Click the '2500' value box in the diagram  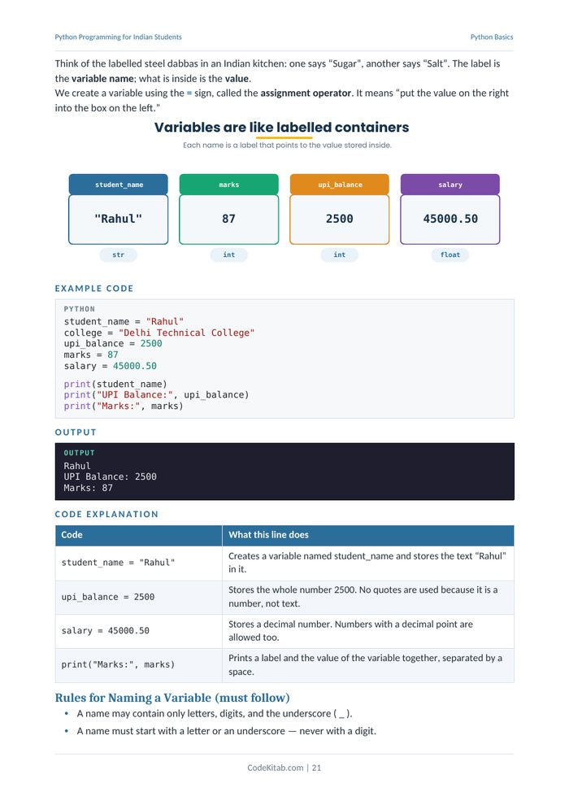click(x=340, y=220)
